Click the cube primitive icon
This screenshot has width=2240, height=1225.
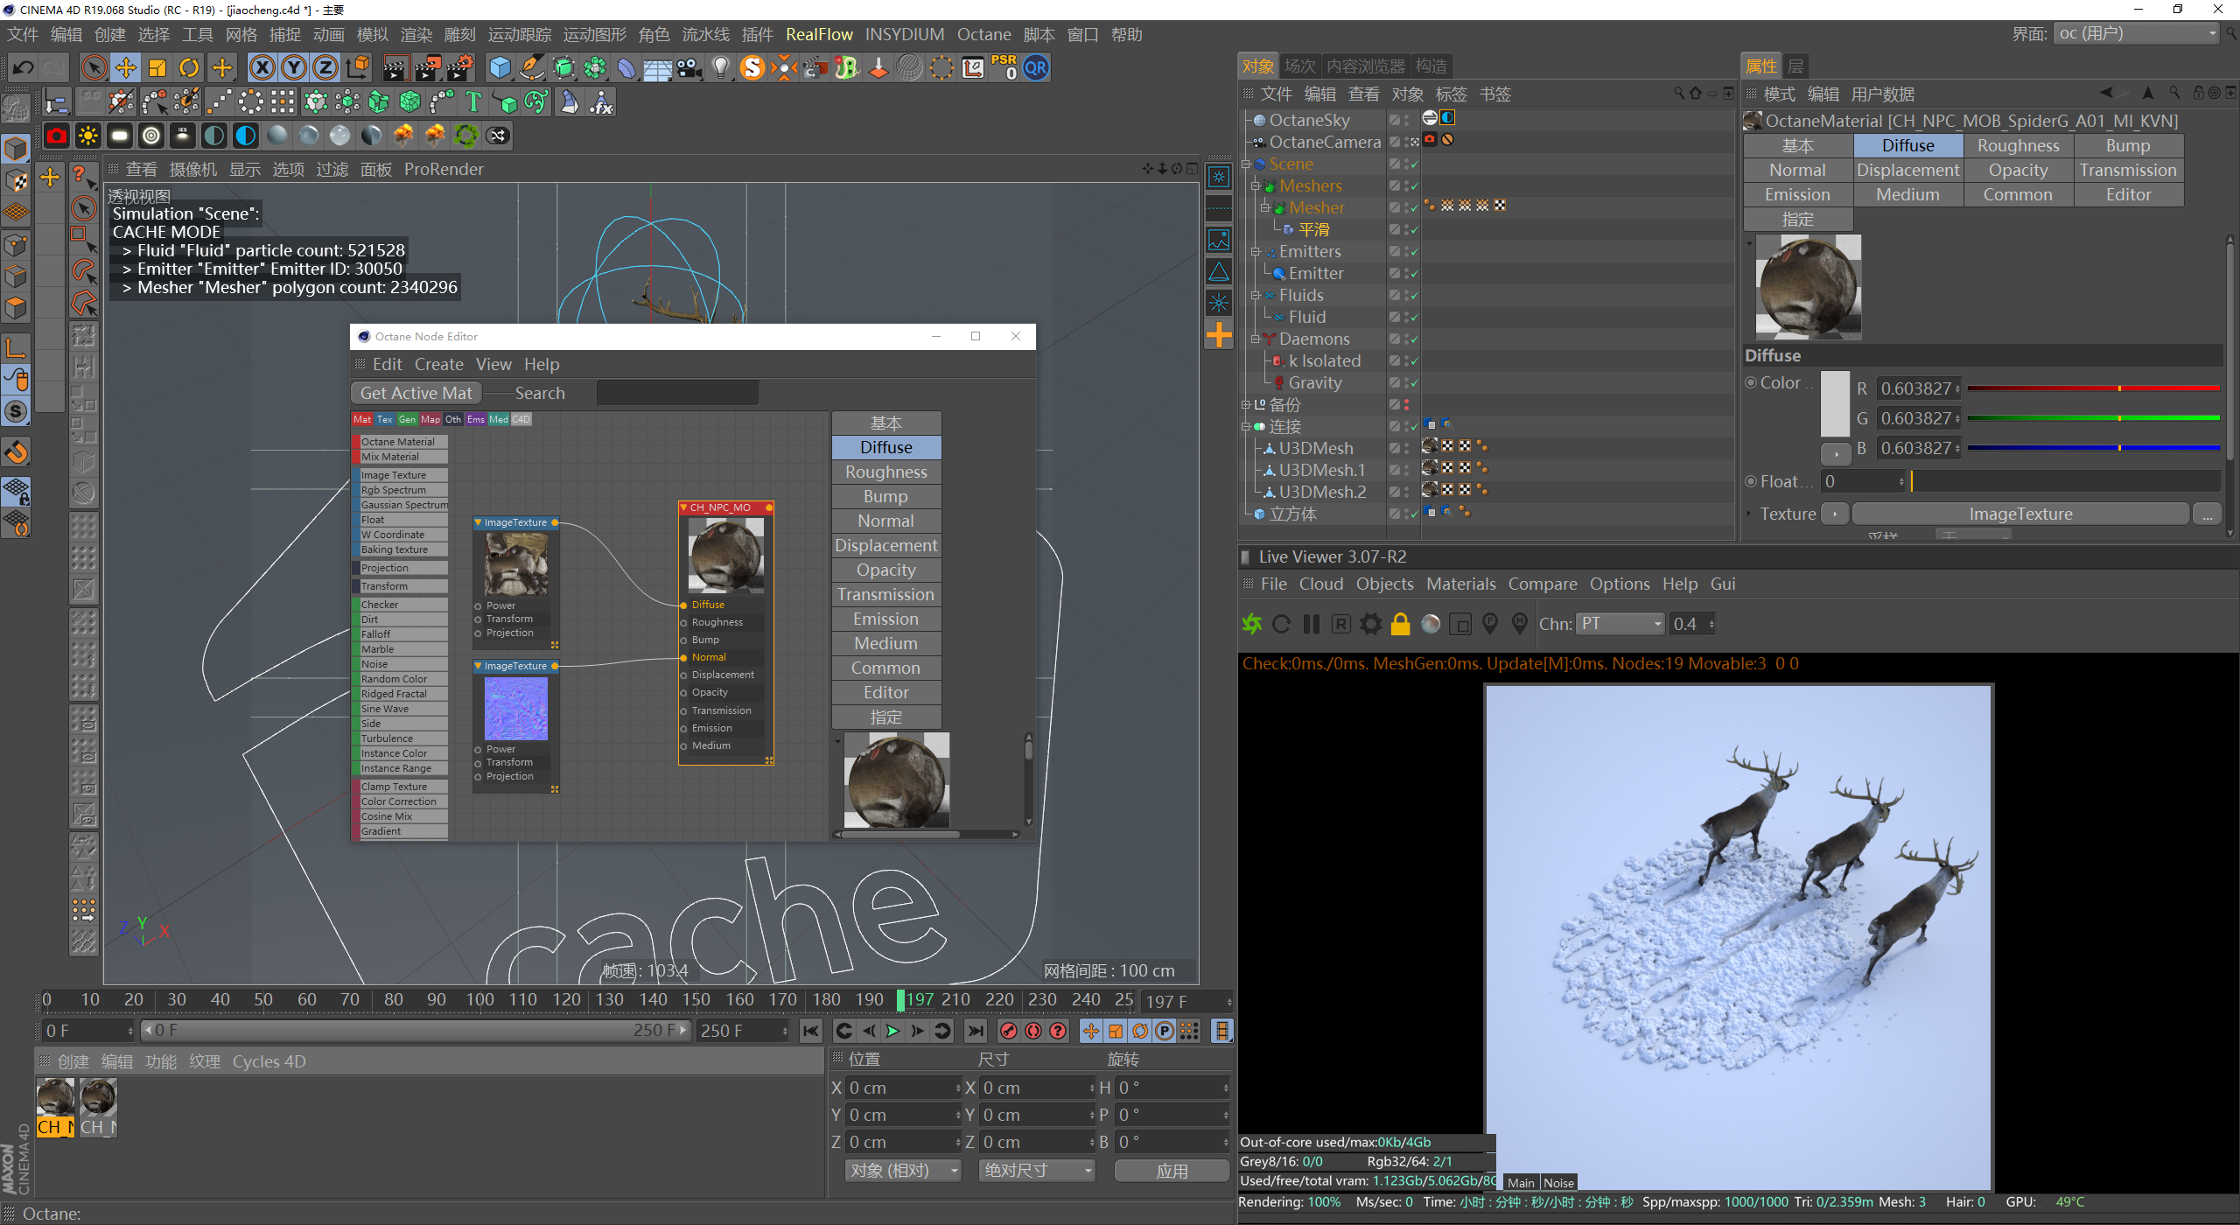coord(500,67)
